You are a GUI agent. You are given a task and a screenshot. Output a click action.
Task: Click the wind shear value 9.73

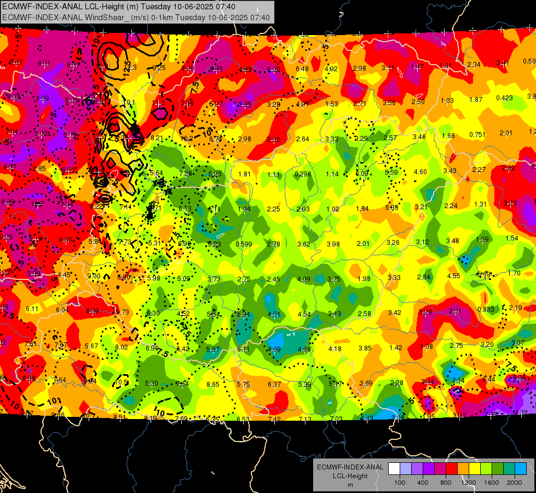coord(123,312)
